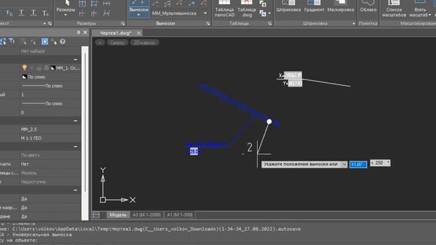The height and width of the screenshot is (245, 436).
Task: Toggle the lock icon of layer MM_1
Action: (39, 68)
